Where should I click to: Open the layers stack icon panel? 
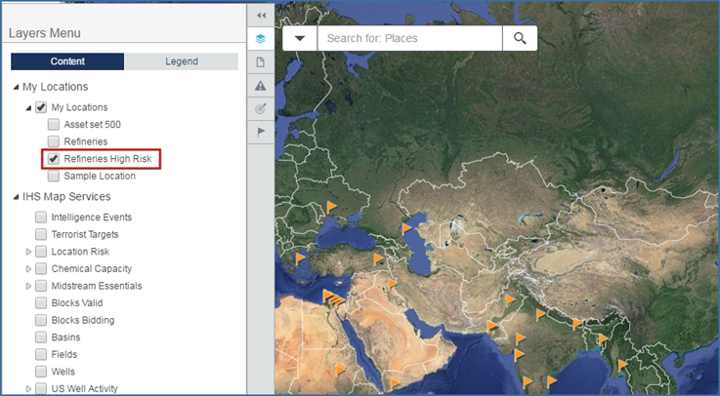pyautogui.click(x=261, y=39)
